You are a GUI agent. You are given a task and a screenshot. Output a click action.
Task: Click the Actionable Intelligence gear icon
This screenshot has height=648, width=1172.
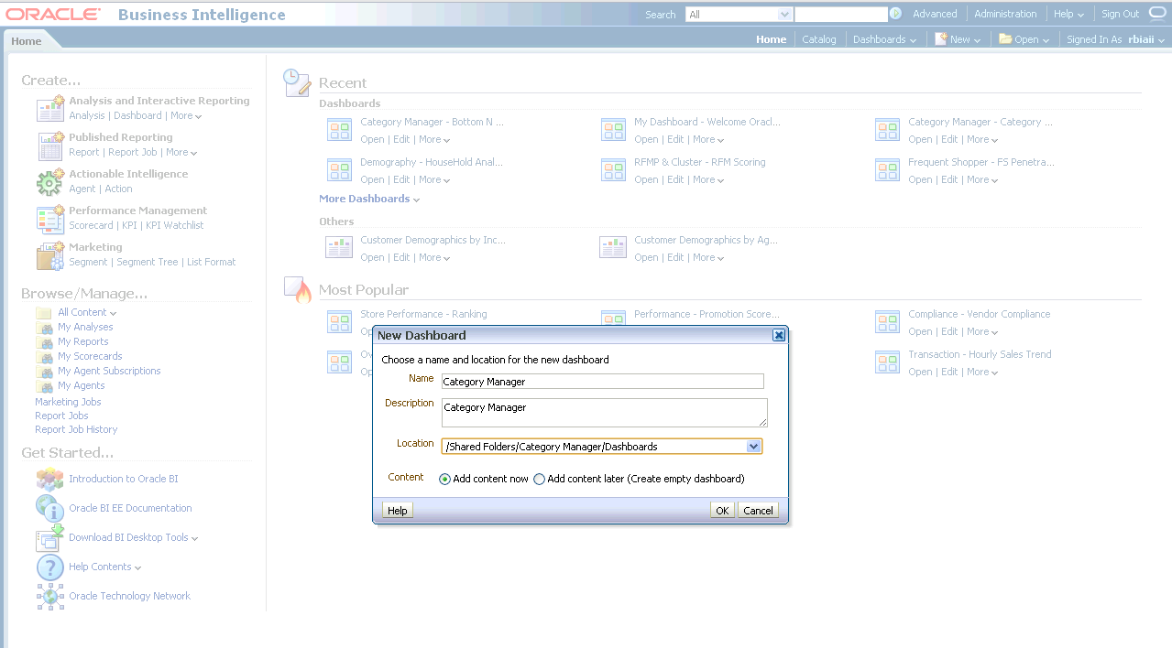[x=49, y=182]
